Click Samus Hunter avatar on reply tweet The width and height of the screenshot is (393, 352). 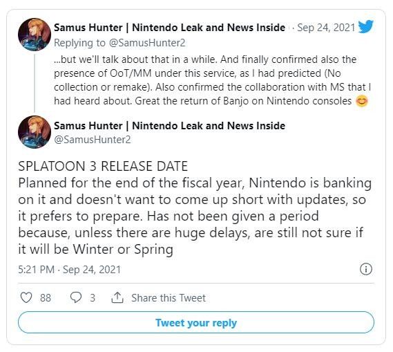point(35,35)
